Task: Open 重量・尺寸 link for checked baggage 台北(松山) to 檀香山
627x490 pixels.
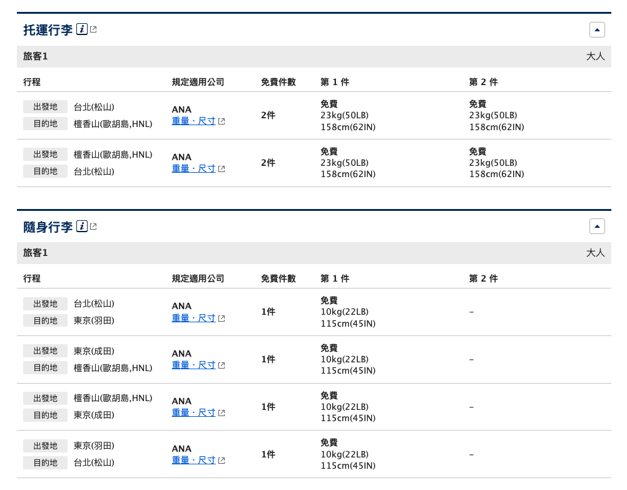Action: (x=193, y=121)
